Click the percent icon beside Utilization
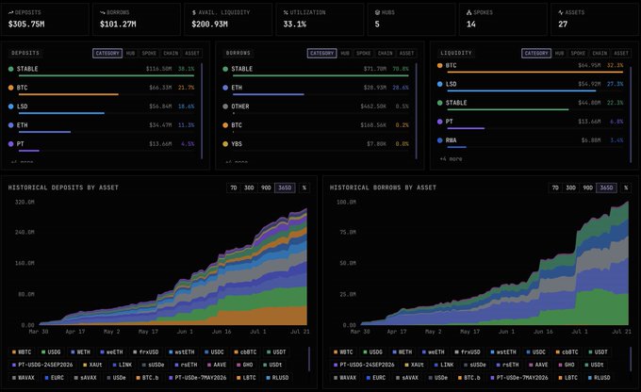This screenshot has width=641, height=392. pyautogui.click(x=286, y=12)
